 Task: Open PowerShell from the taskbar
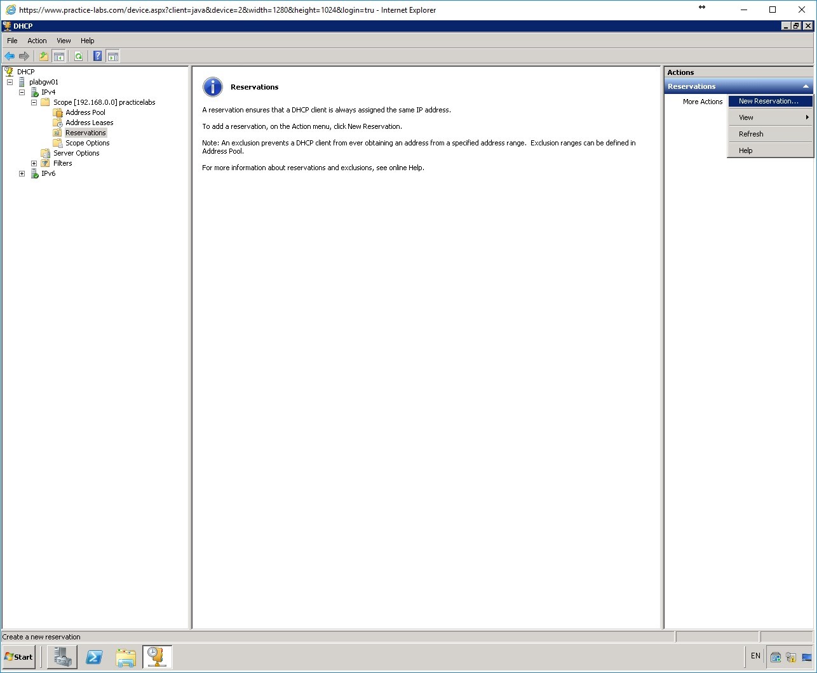click(94, 656)
